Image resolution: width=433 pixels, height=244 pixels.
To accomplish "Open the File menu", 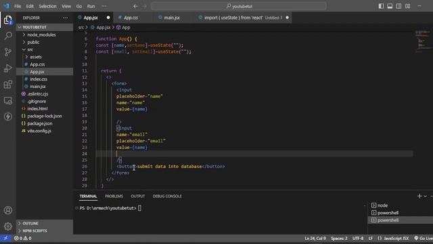I will click(x=18, y=6).
